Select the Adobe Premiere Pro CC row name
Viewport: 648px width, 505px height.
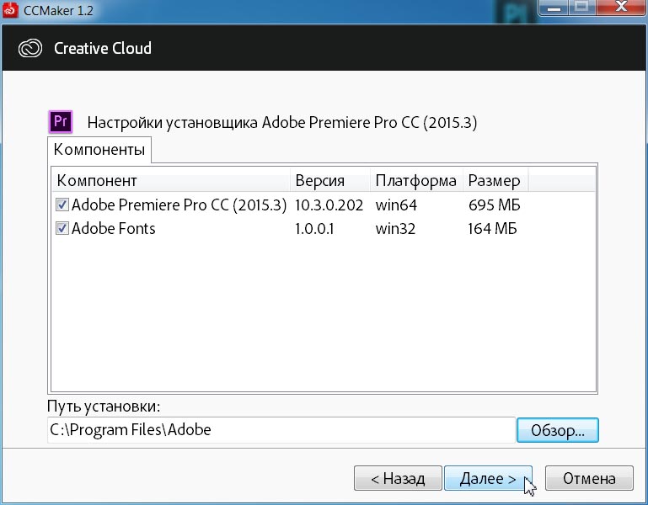click(179, 205)
